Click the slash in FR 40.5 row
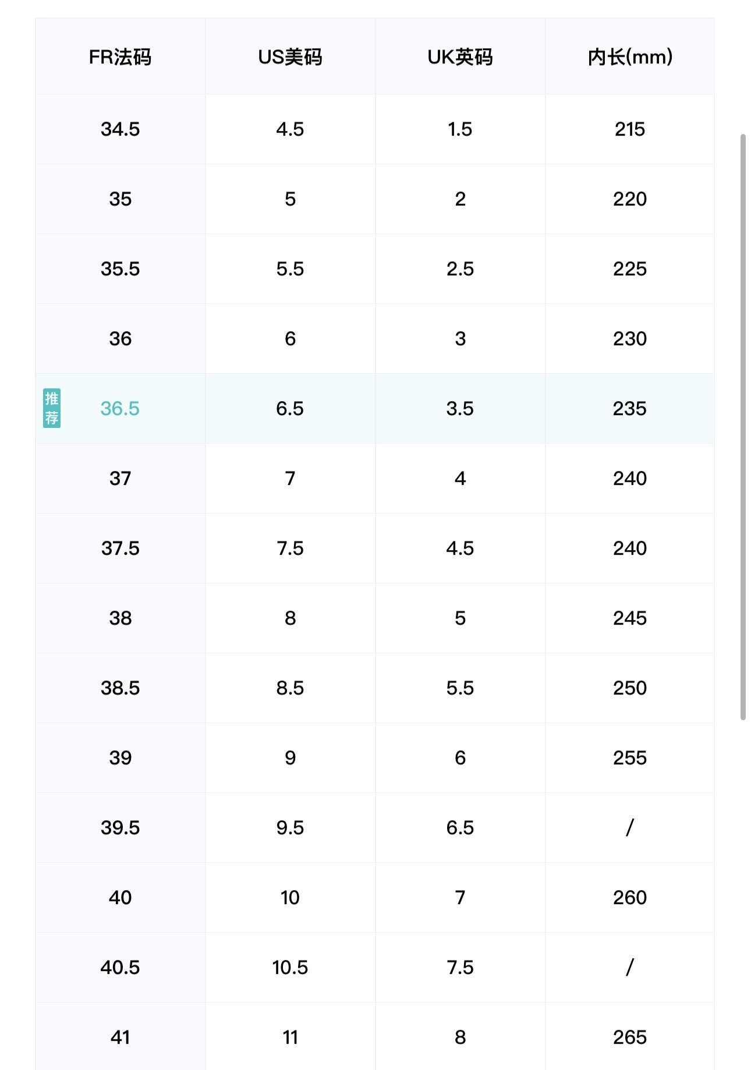 (x=630, y=967)
